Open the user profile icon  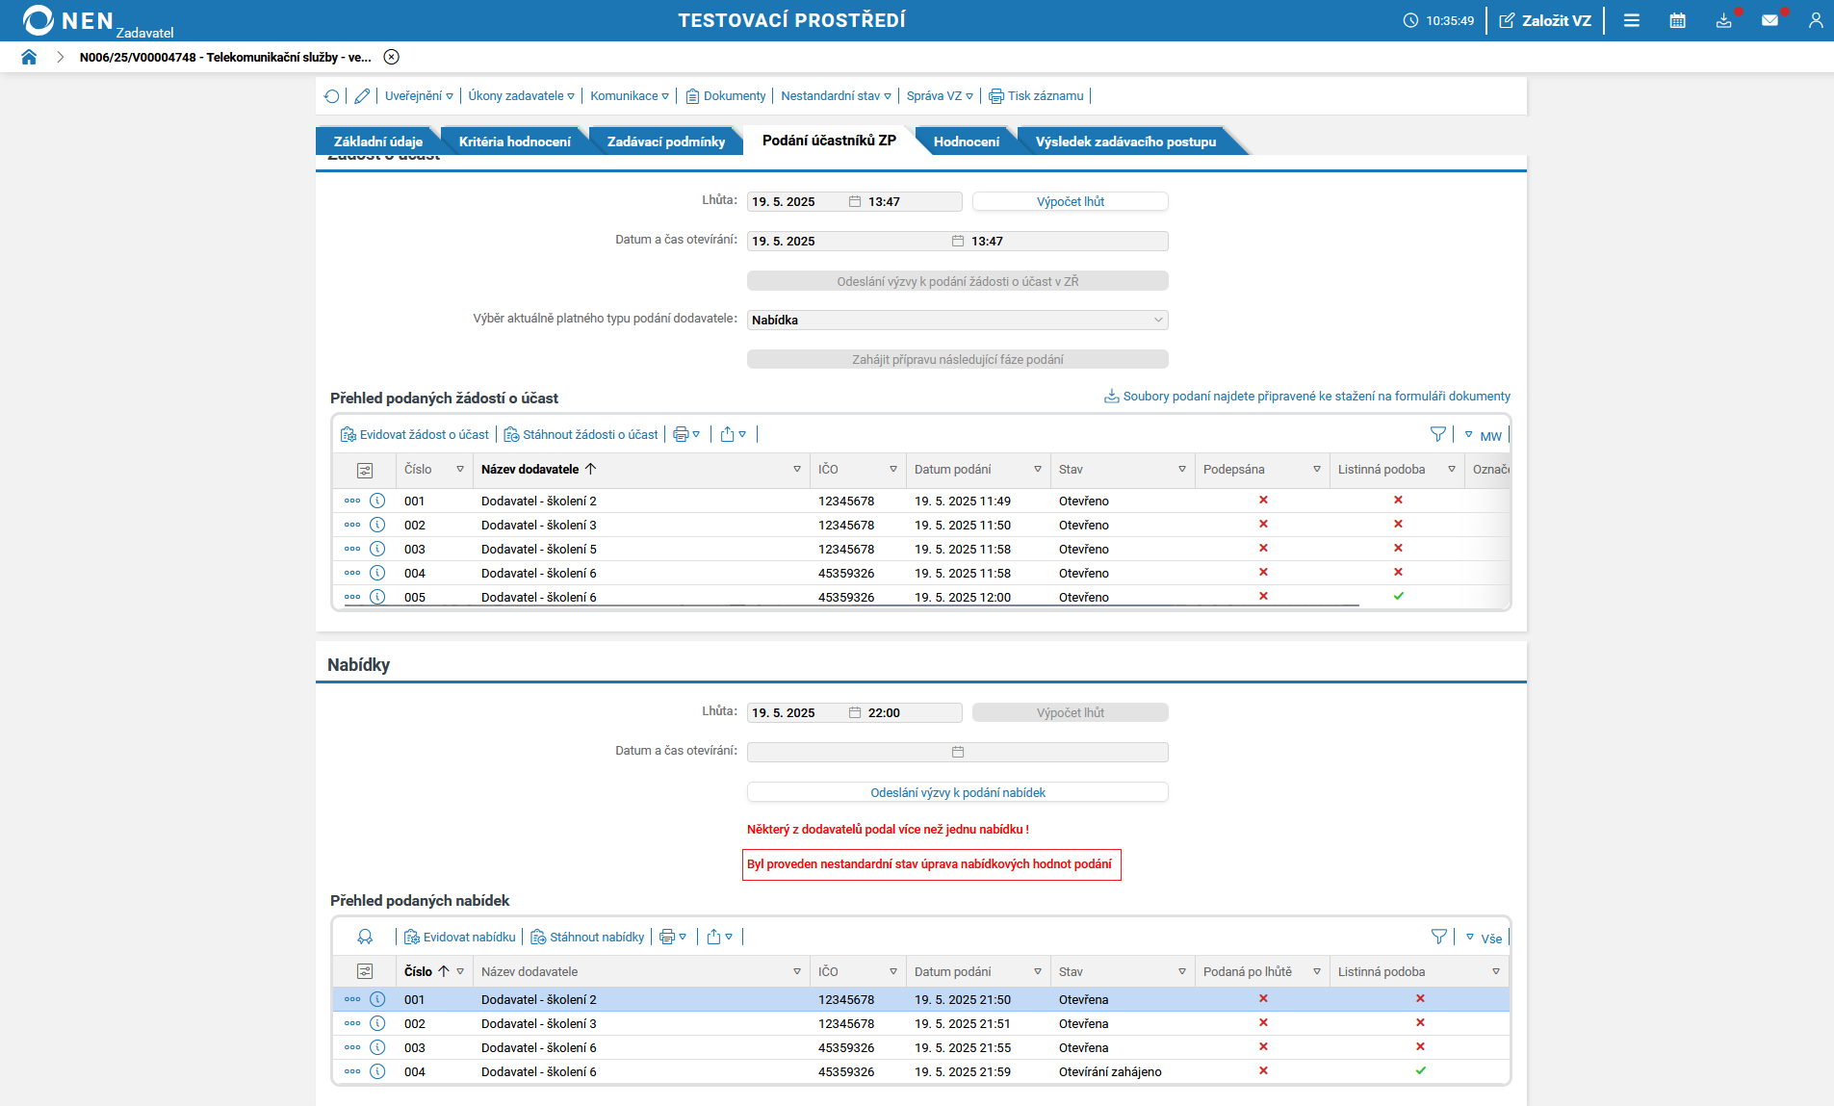[1815, 20]
